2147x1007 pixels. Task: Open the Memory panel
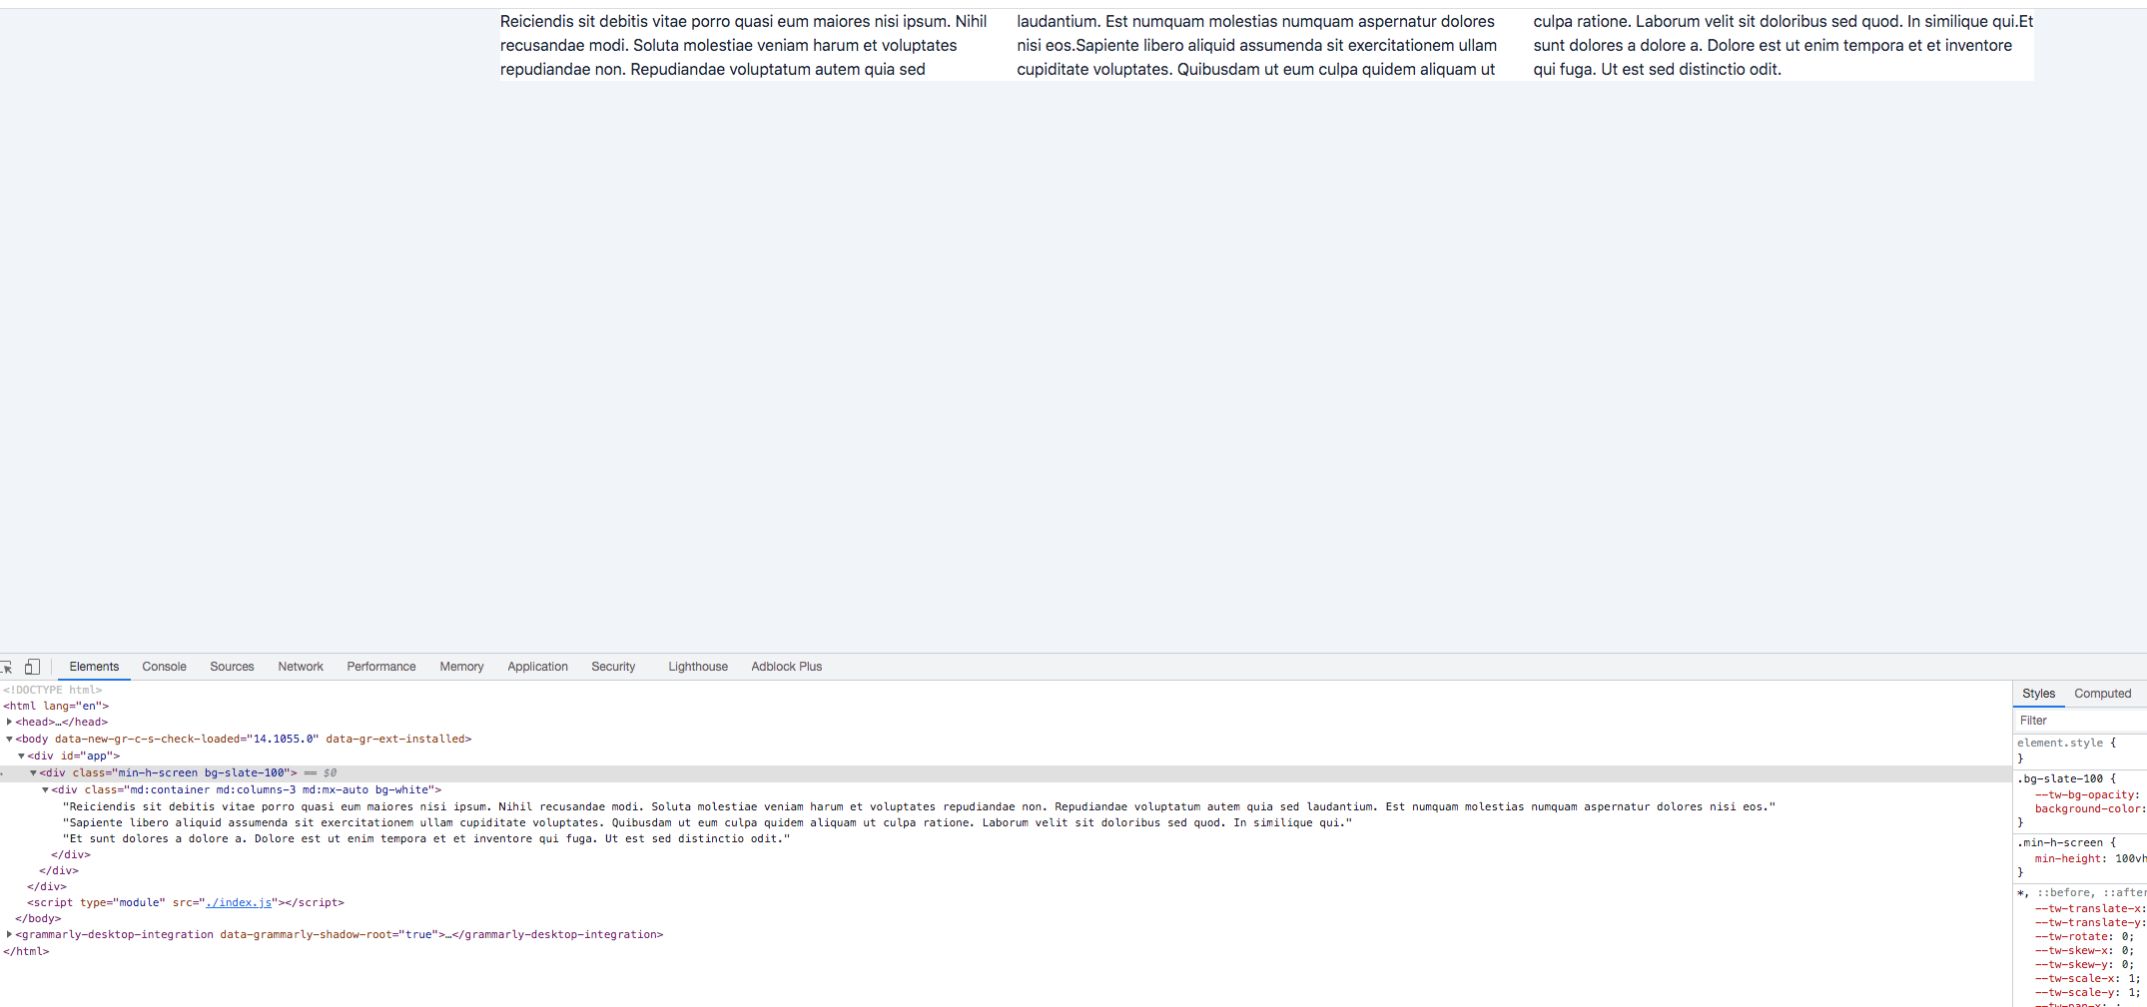460,666
